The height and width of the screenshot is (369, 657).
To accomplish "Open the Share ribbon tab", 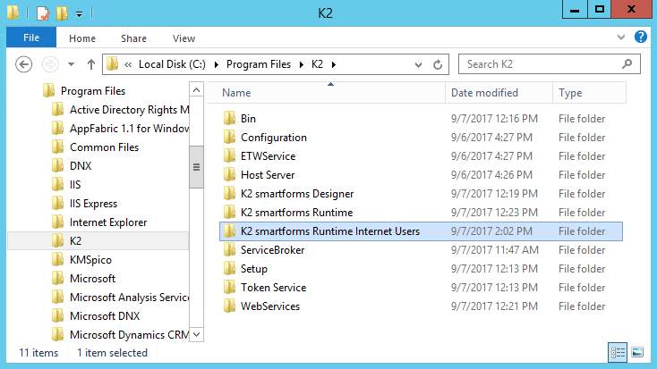I will click(x=134, y=38).
